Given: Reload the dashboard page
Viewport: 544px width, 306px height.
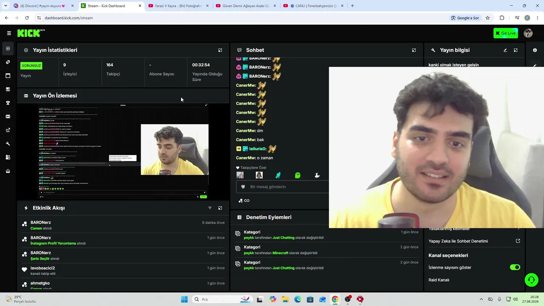Looking at the screenshot, I should click(27, 18).
